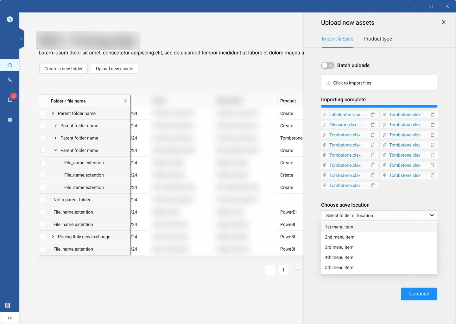Toggle the Batch uploads switch

tap(327, 65)
